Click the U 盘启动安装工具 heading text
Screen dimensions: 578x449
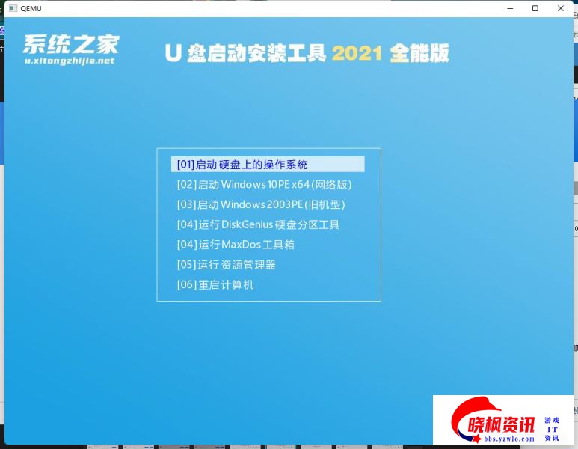(245, 53)
